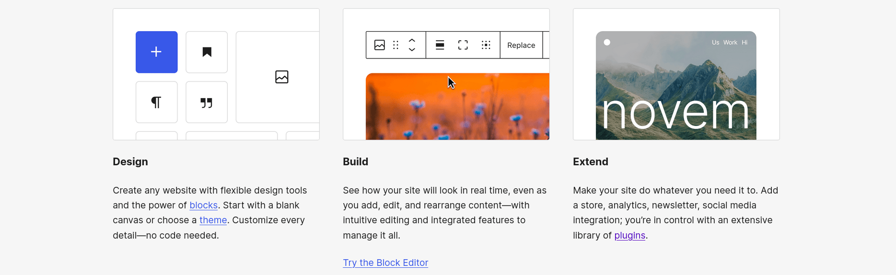896x275 pixels.
Task: Click the blue plus add-block icon
Action: pos(156,52)
